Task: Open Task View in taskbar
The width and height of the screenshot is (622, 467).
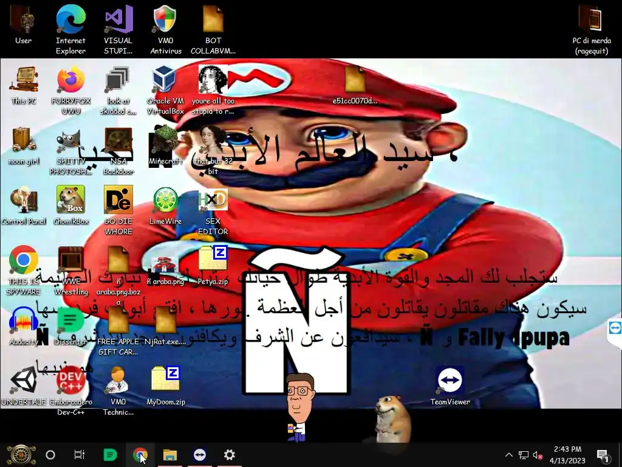Action: pos(80,455)
